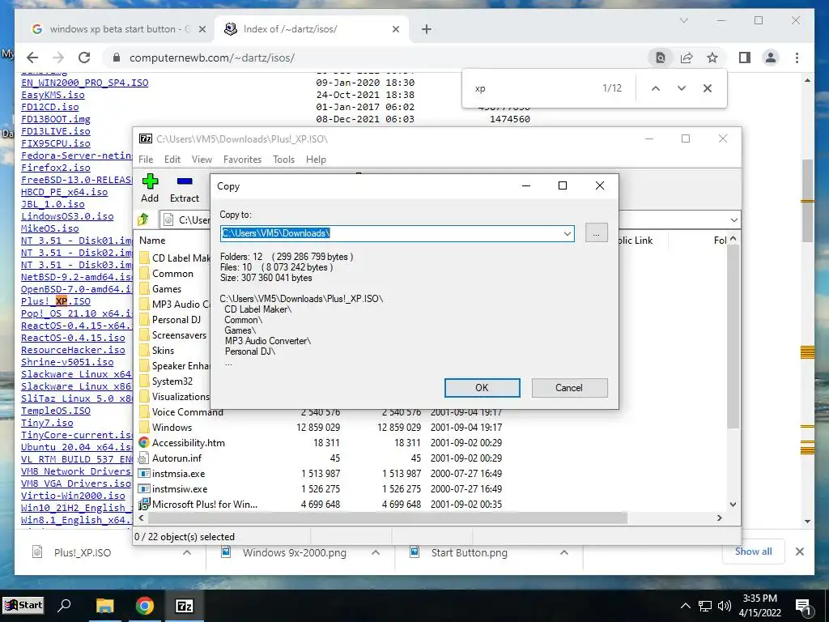Select the Screensavers folder icon
Screen dimensions: 829x622
144,334
